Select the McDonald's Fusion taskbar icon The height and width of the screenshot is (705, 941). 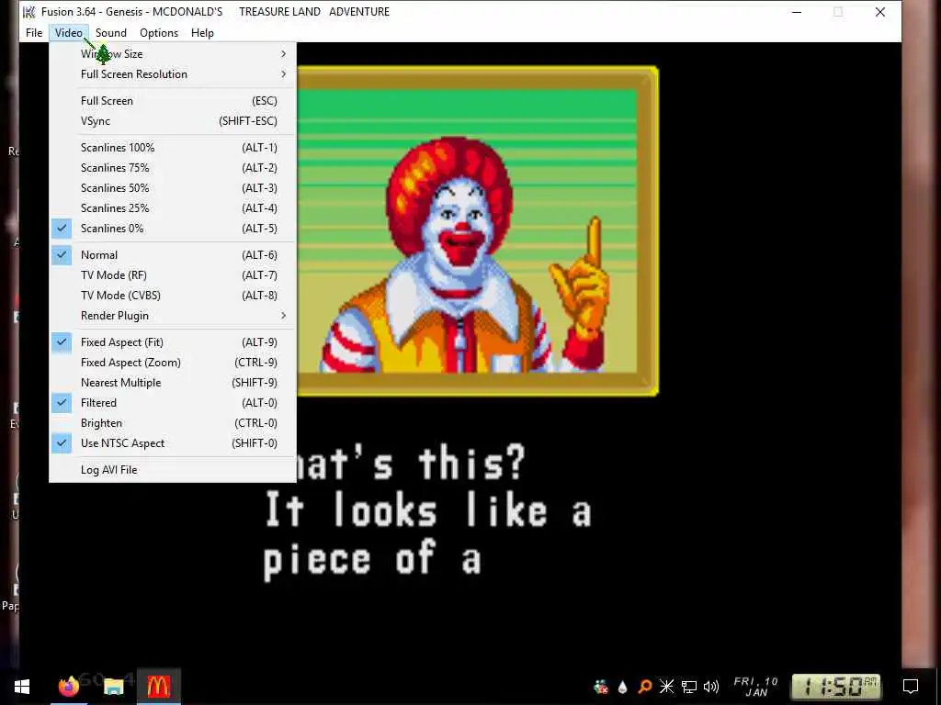click(x=158, y=686)
